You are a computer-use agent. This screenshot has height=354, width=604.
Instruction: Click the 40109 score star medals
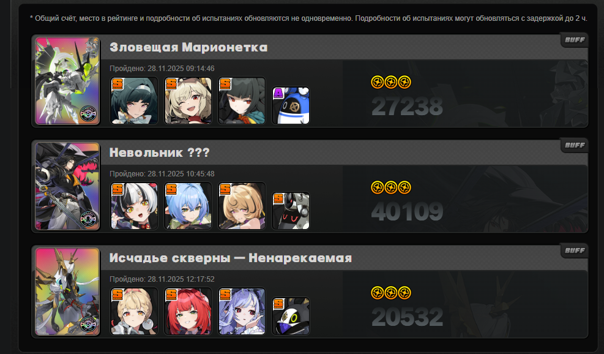391,188
